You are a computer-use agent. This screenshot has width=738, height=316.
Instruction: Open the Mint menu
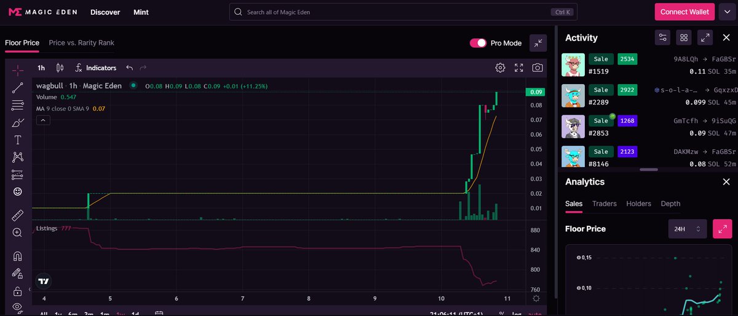click(x=141, y=12)
